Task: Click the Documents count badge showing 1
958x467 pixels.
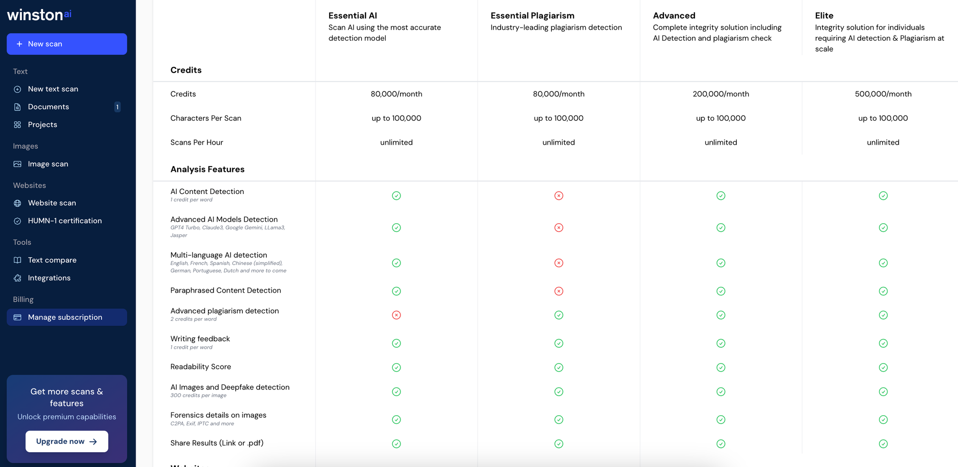Action: (117, 107)
